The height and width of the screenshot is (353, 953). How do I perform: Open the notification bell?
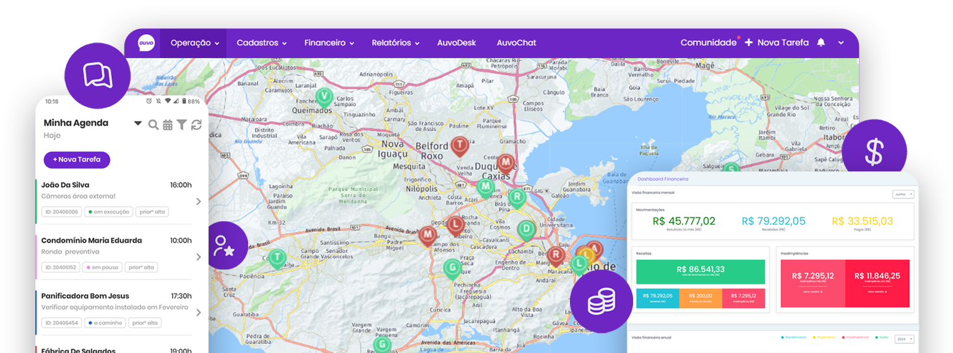[821, 43]
